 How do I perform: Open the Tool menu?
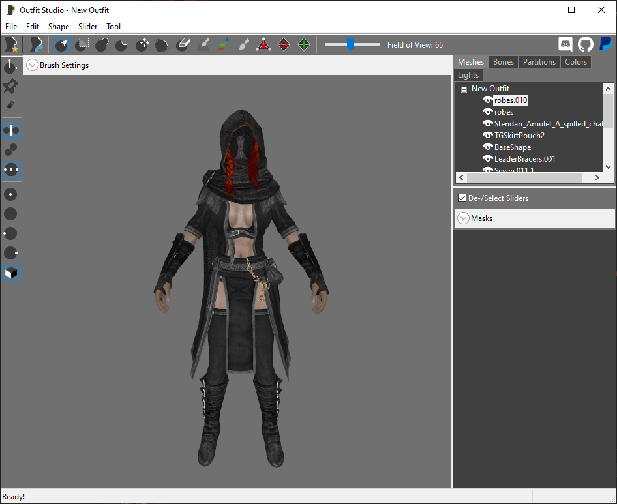pos(113,26)
